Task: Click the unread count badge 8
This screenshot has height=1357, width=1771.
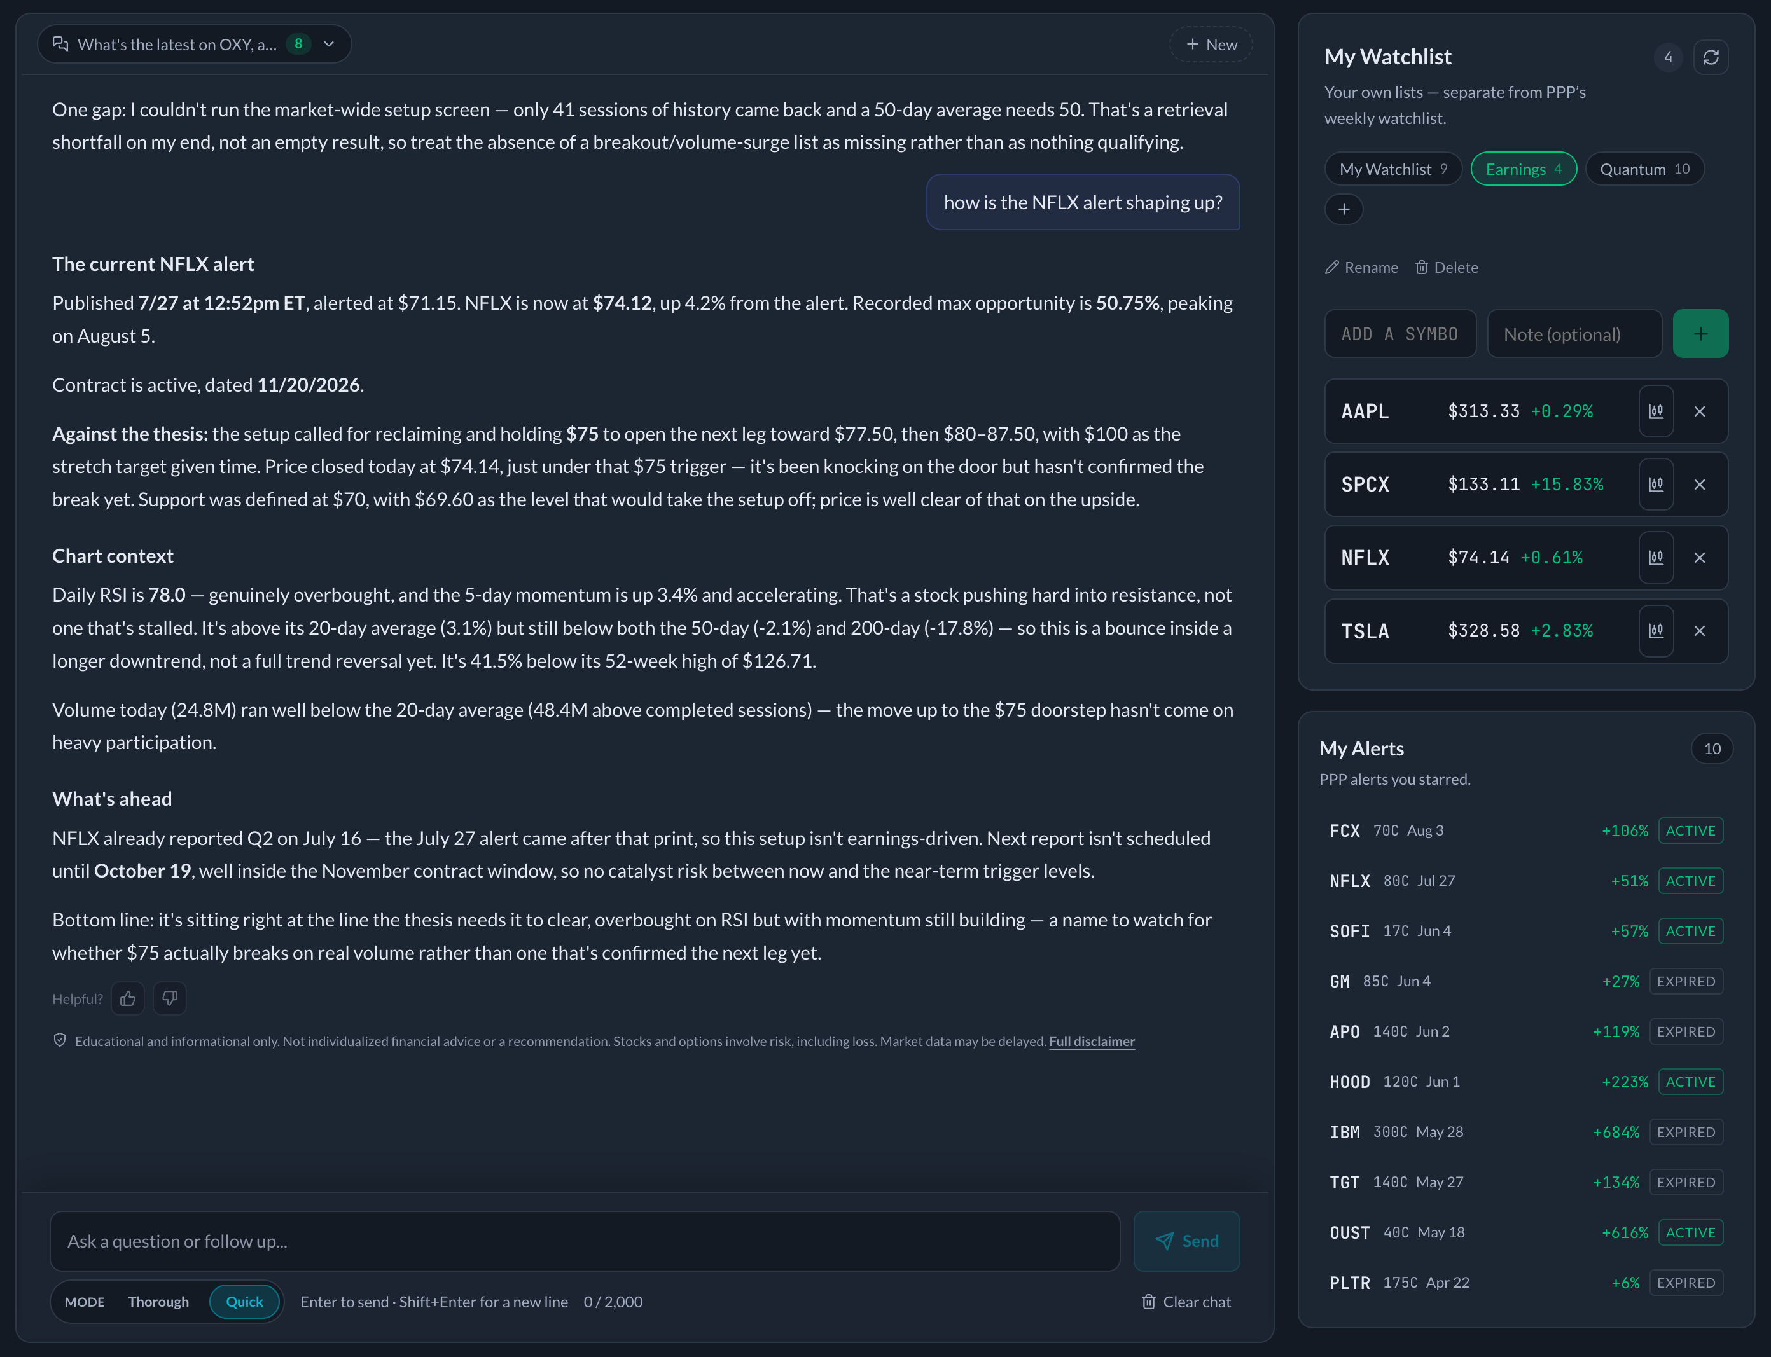Action: point(298,44)
